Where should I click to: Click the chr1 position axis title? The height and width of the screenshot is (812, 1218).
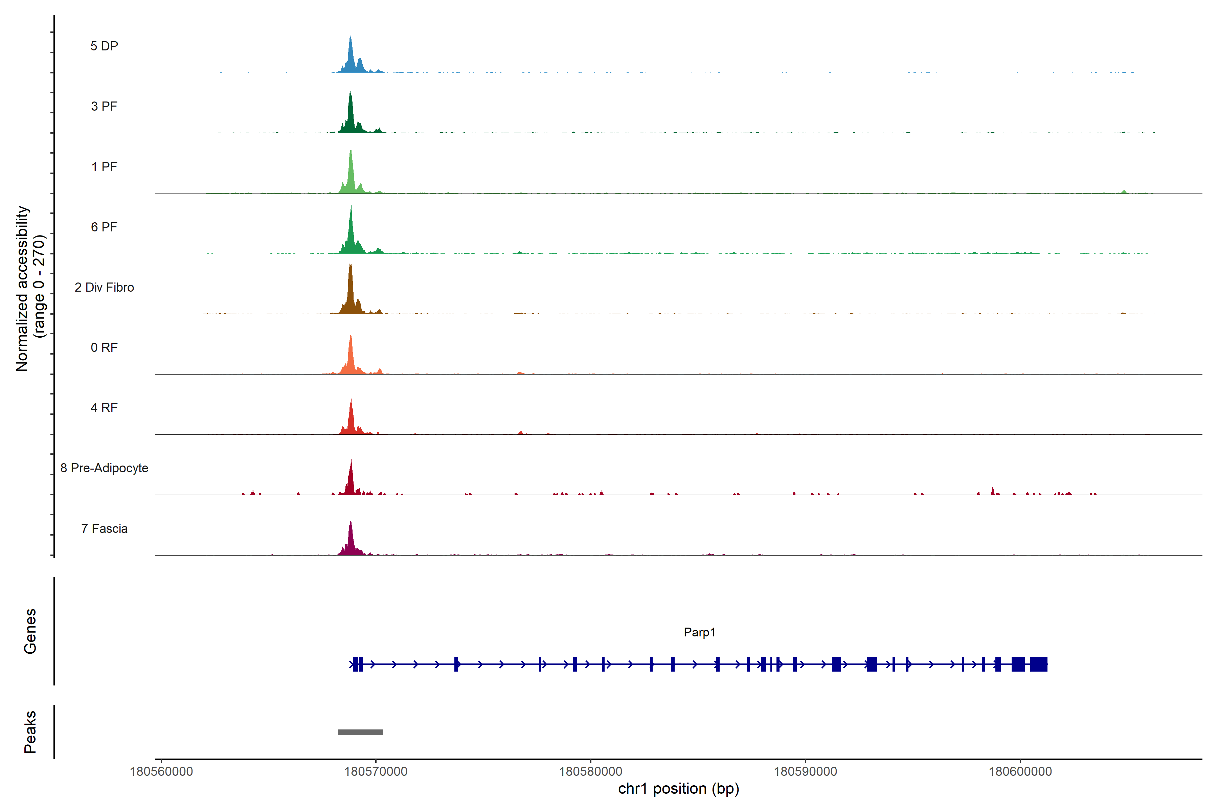678,789
